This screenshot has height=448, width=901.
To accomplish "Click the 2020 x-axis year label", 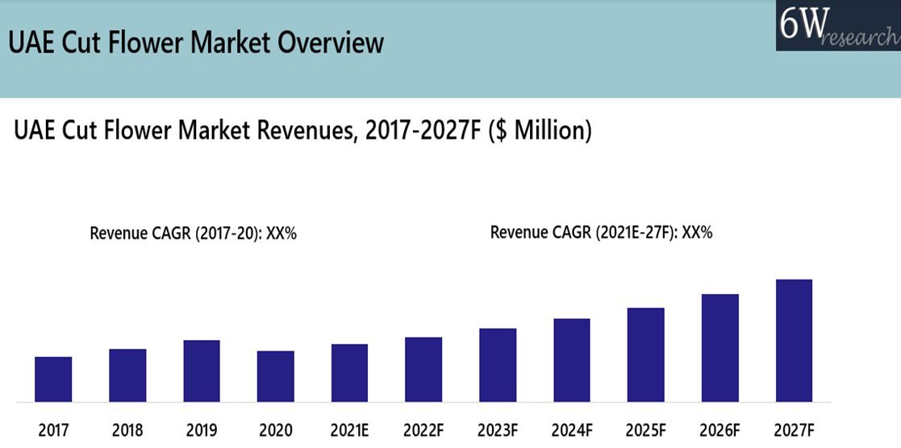I will 276,430.
